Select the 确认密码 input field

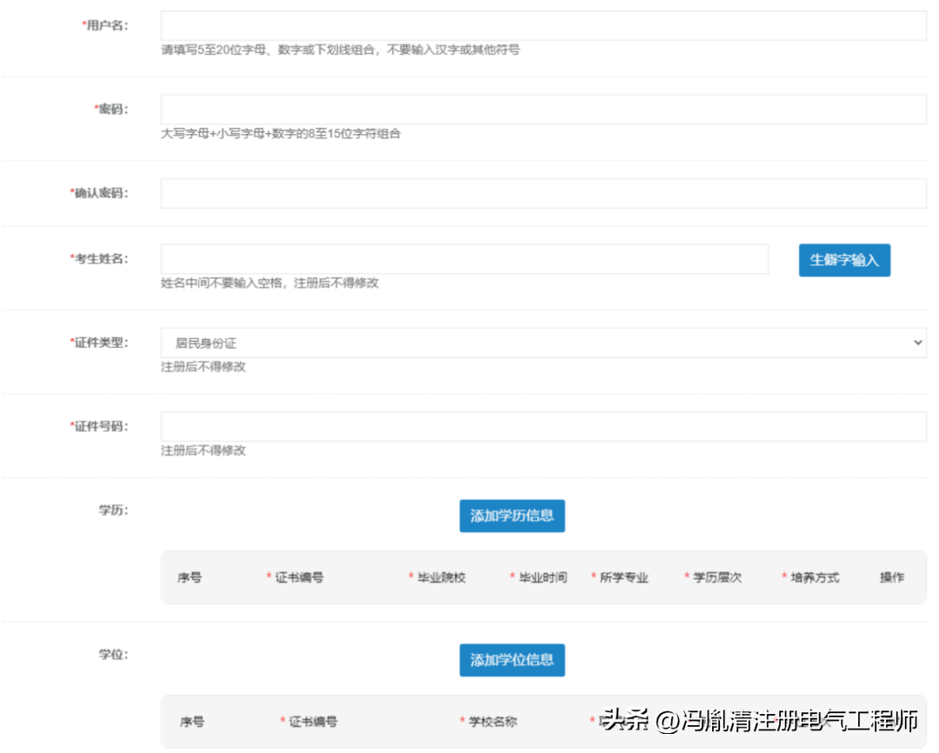543,193
